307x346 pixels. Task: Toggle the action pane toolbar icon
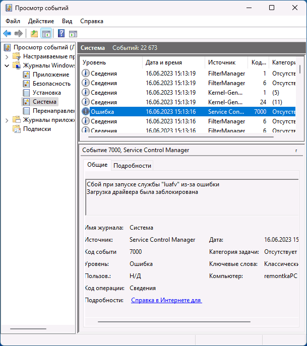[x=73, y=34]
